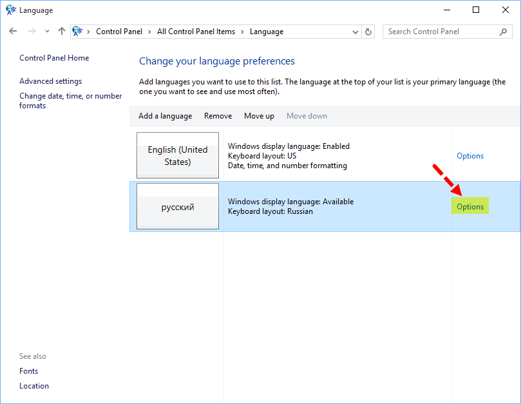Focus the Search Control Panel field
Image resolution: width=521 pixels, height=404 pixels.
(x=441, y=32)
